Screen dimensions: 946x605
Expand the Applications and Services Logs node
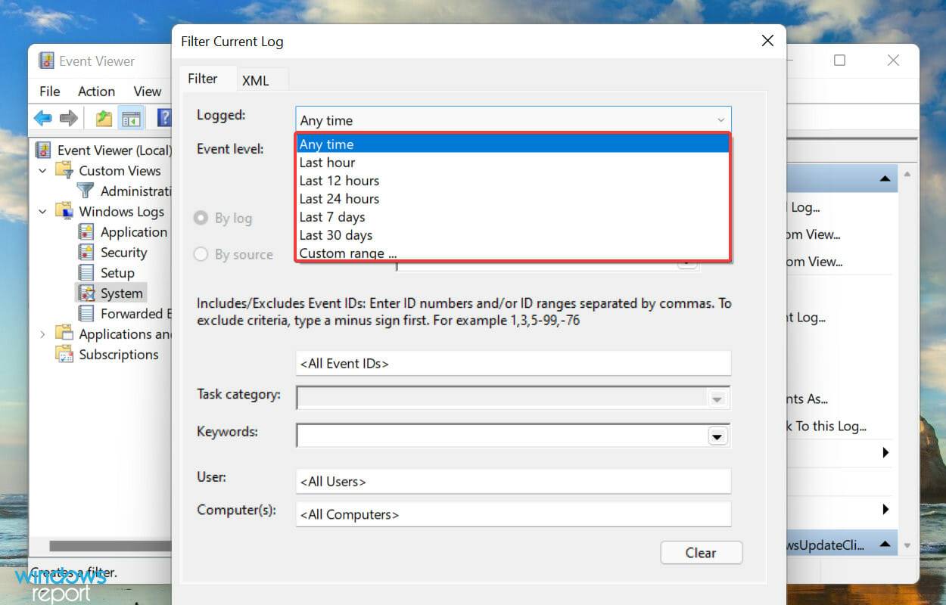pos(44,334)
